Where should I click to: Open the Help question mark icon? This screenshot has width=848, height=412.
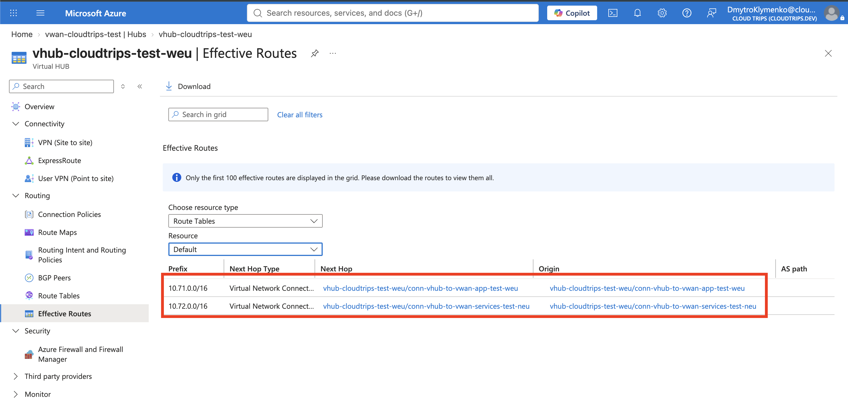point(687,13)
